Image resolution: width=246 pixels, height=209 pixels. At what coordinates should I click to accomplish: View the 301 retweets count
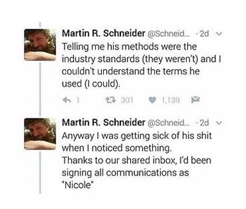126,101
